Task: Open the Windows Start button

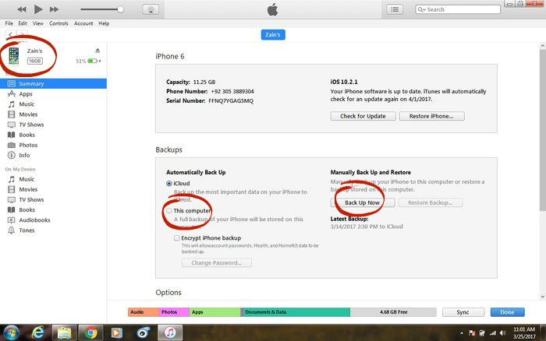Action: coord(11,333)
